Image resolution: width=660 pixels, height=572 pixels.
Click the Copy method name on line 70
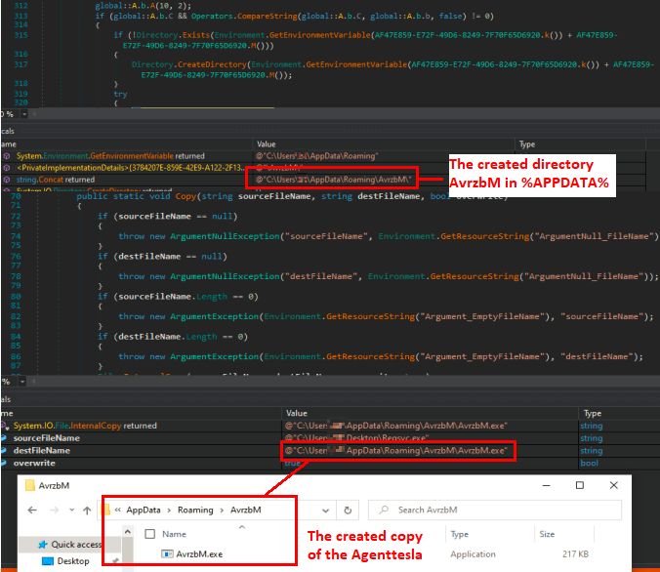186,196
